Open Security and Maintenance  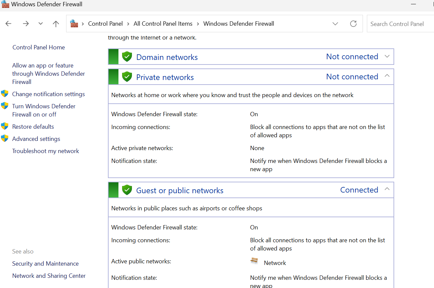45,264
